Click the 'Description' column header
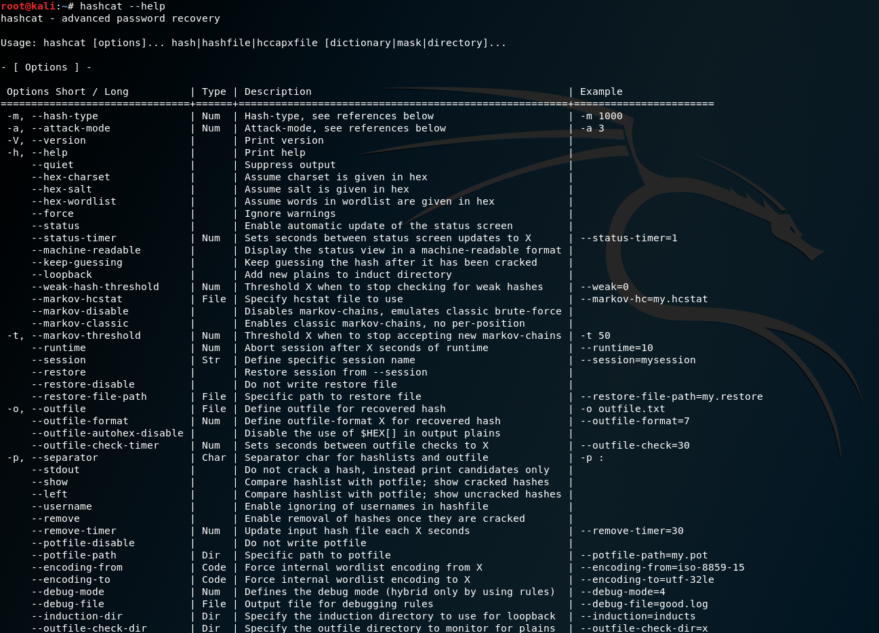 278,91
